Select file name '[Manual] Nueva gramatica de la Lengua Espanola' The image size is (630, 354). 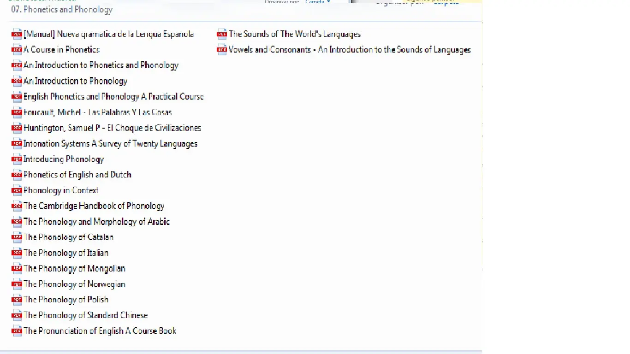pyautogui.click(x=109, y=34)
